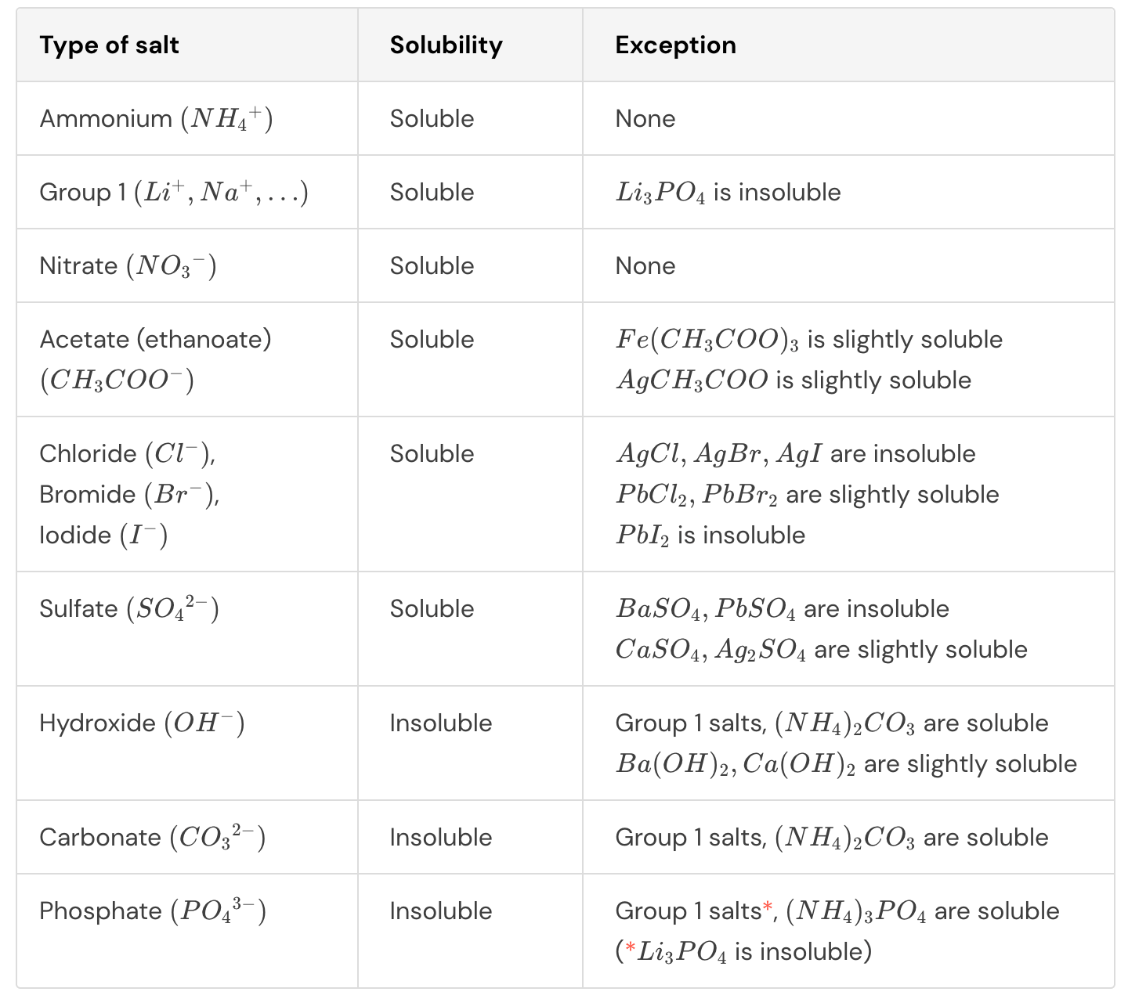Click the "Exception" column header

point(675,45)
